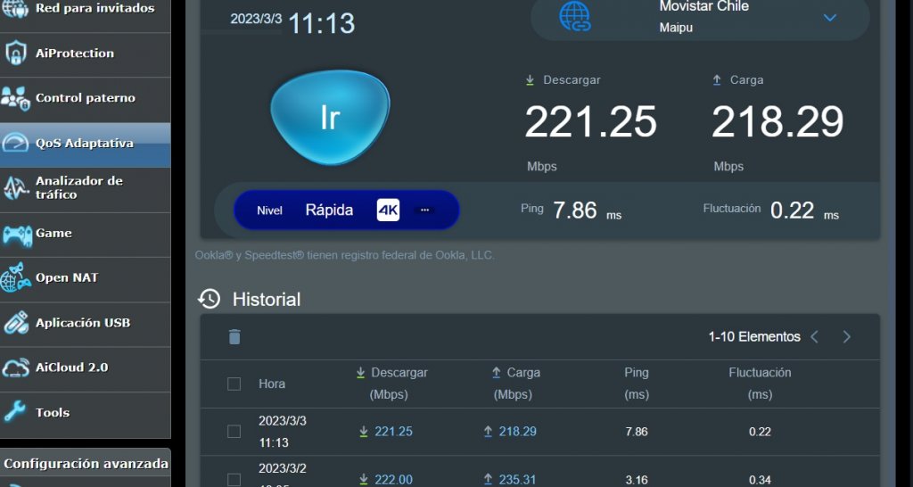Select QoS Adaptativa menu item
The image size is (913, 487).
85,144
